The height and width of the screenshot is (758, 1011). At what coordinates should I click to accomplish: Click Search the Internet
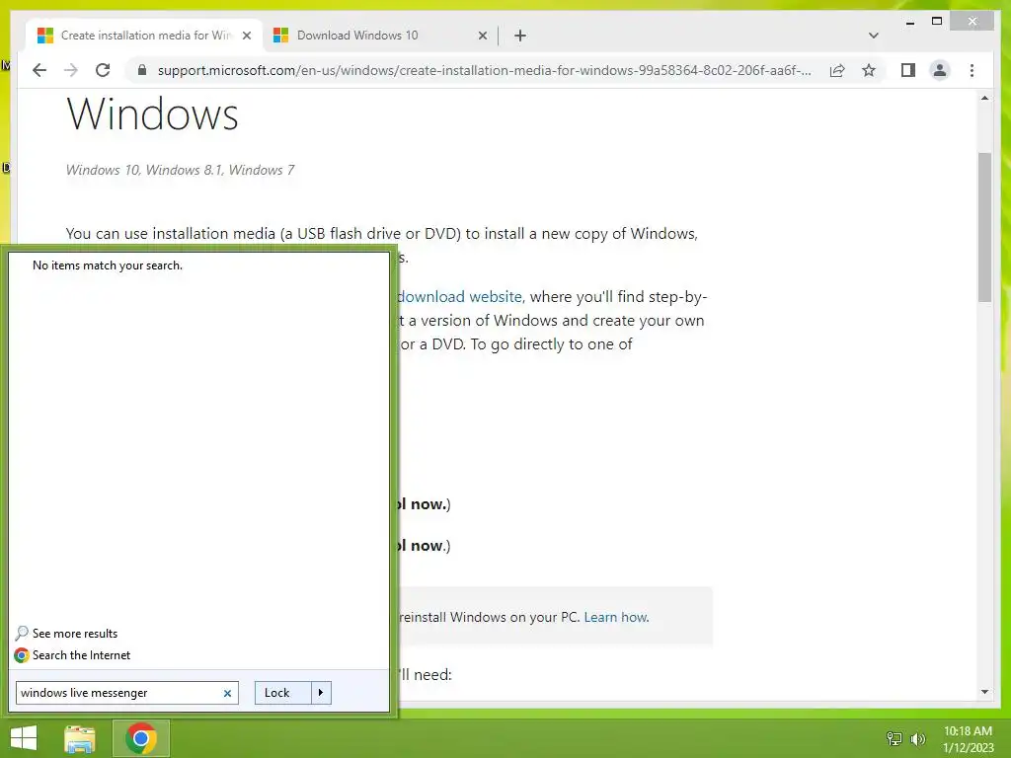click(81, 655)
